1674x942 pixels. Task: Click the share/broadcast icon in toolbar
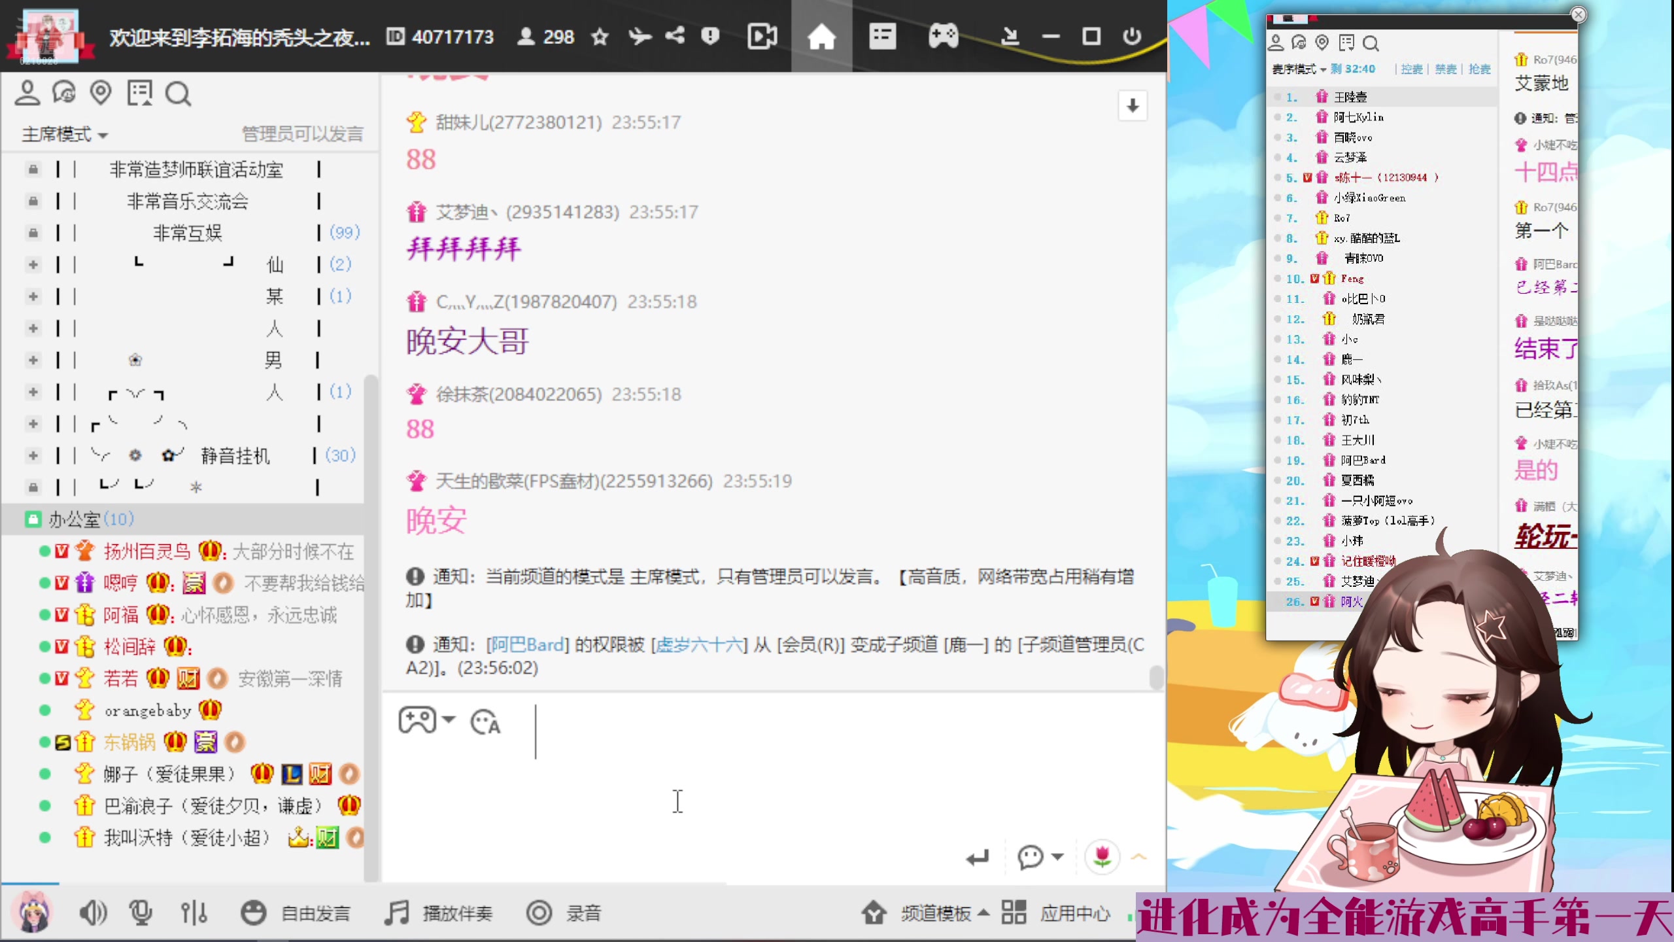[x=675, y=36]
